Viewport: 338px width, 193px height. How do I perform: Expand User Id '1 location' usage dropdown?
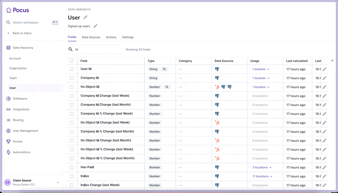click(x=261, y=69)
